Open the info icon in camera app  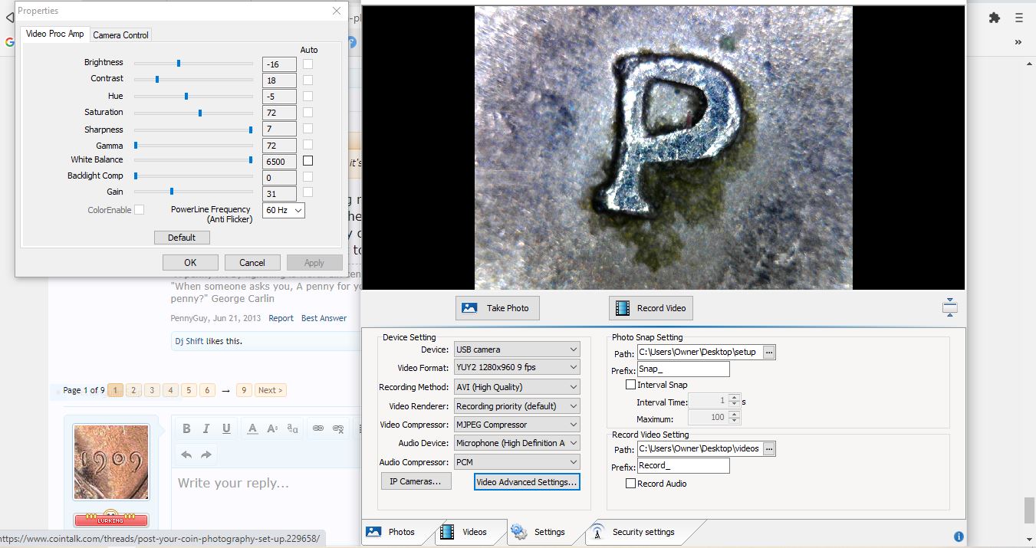[x=959, y=537]
